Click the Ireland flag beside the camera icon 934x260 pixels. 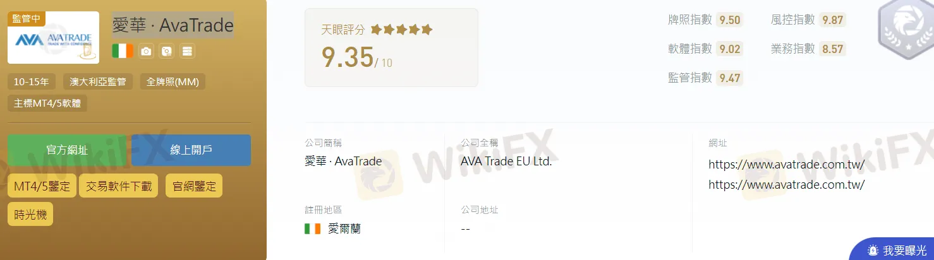coord(123,51)
